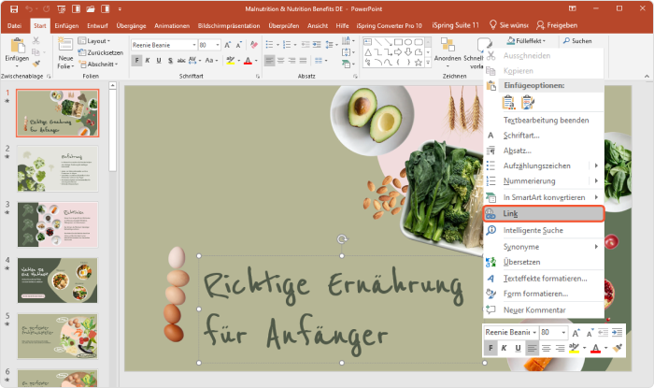
Task: Click bullet list icon in ribbon
Action: [269, 45]
